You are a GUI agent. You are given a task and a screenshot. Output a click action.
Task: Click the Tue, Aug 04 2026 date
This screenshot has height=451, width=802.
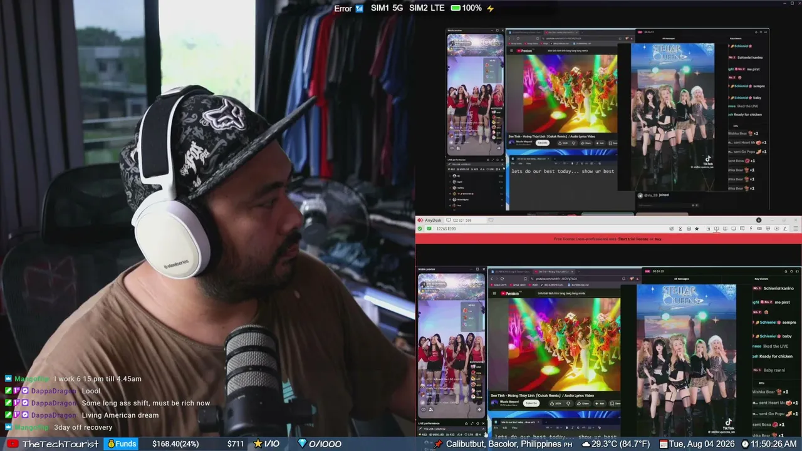702,444
